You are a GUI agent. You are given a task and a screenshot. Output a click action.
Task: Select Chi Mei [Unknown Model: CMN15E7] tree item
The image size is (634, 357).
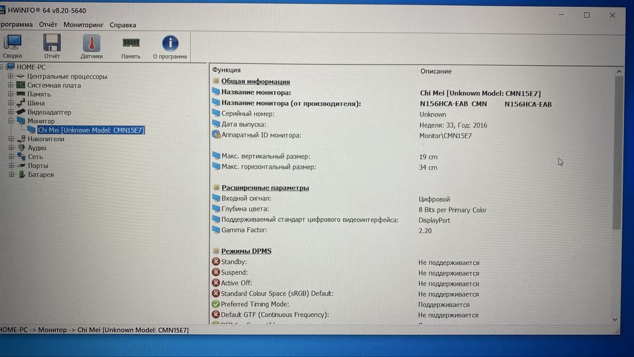coord(91,130)
